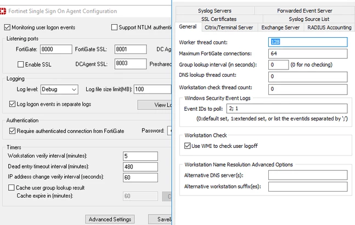The image size is (355, 225).
Task: Click the Log file size limit field
Action: pyautogui.click(x=153, y=89)
